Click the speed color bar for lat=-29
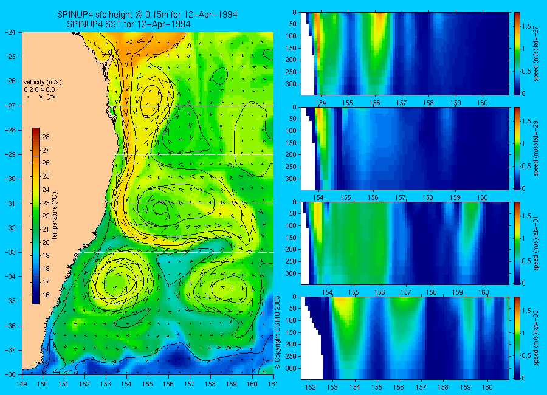The width and height of the screenshot is (547, 395). coord(517,149)
